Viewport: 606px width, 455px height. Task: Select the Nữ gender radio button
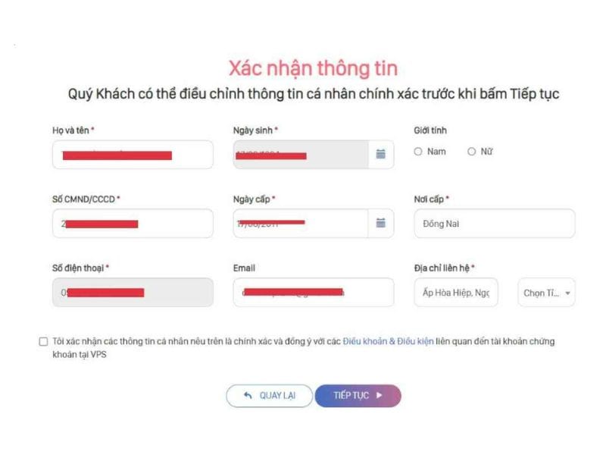(471, 152)
